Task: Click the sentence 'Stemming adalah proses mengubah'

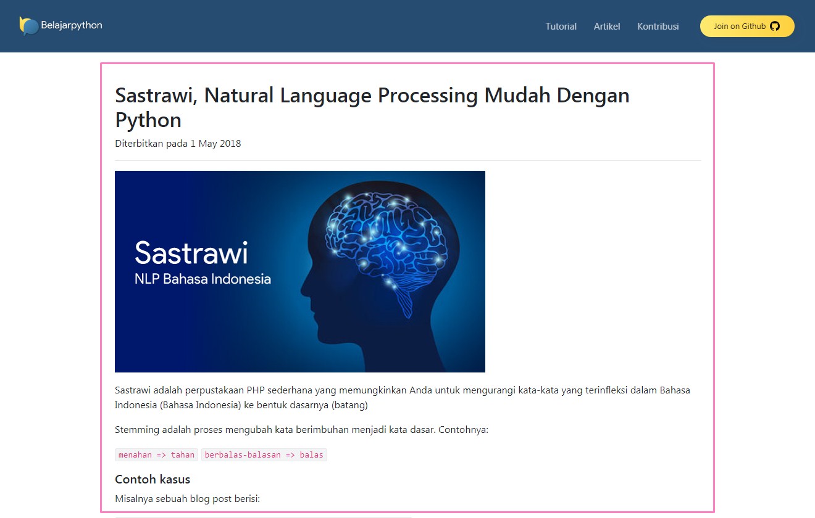Action: pyautogui.click(x=301, y=429)
